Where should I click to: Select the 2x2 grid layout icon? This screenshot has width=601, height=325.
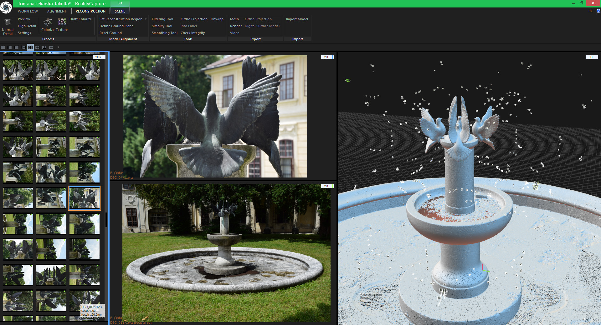(37, 47)
